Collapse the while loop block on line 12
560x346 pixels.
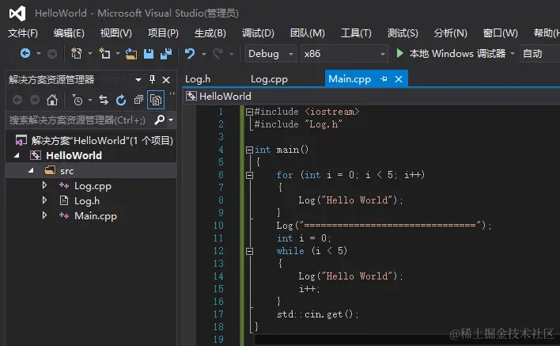(x=249, y=252)
